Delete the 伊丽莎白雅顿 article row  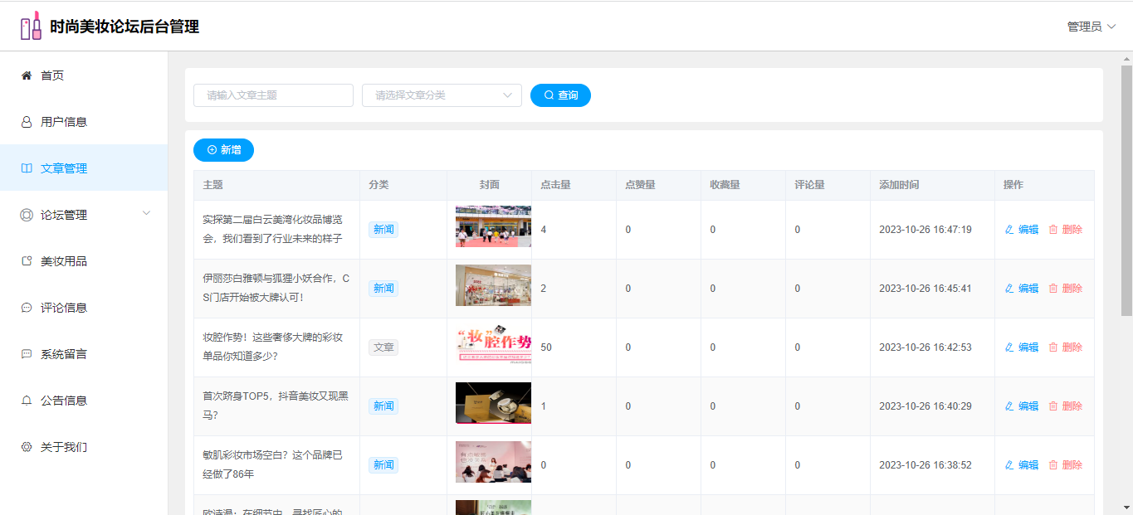pyautogui.click(x=1065, y=289)
